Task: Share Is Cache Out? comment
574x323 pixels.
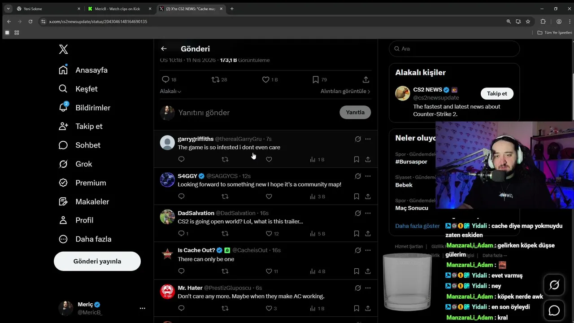Action: point(368,271)
